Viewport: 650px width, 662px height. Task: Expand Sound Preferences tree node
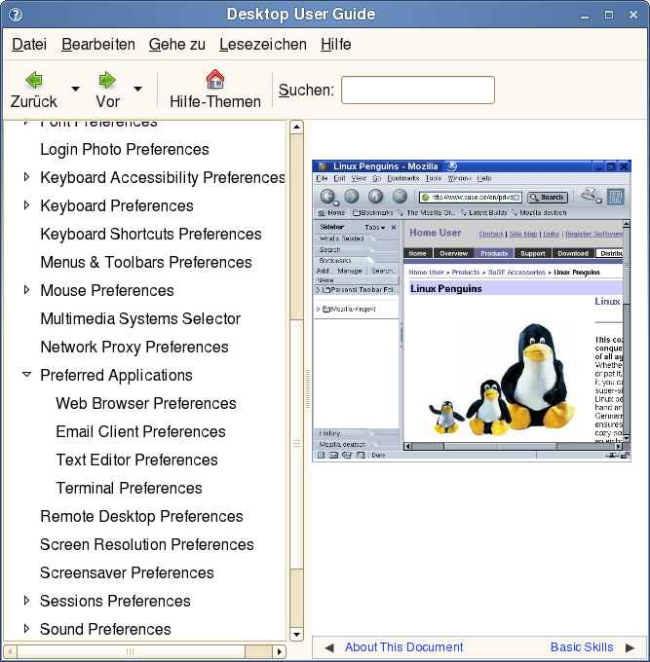click(x=26, y=629)
